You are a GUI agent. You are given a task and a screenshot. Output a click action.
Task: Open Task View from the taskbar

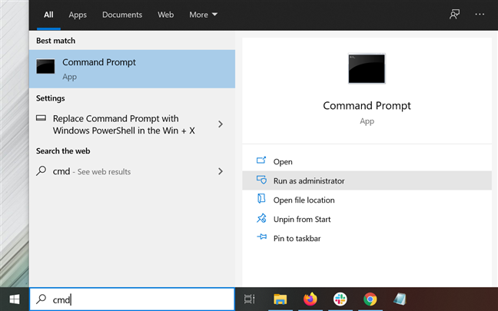pos(249,299)
